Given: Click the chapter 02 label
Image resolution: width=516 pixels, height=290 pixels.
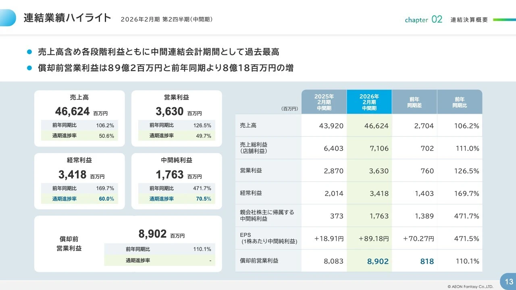Looking at the screenshot, I should click(423, 19).
